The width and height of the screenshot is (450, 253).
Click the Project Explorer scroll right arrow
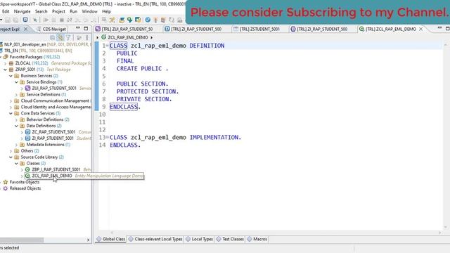point(88,240)
